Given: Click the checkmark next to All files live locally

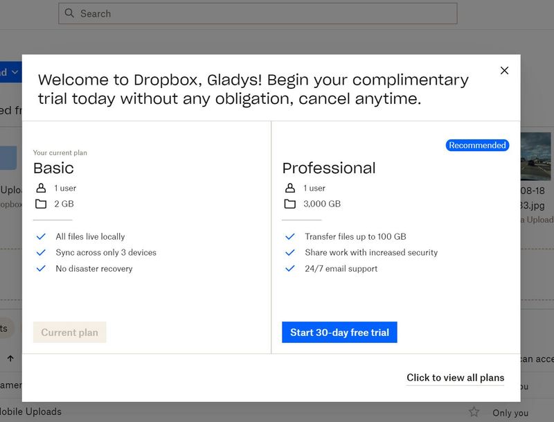Looking at the screenshot, I should point(41,236).
